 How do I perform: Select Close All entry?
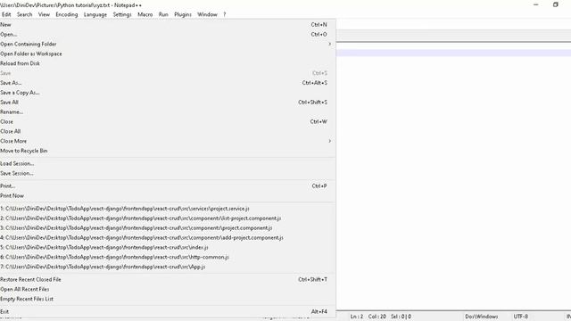click(x=168, y=131)
